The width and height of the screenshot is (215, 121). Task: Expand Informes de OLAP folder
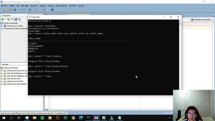click(x=2, y=79)
